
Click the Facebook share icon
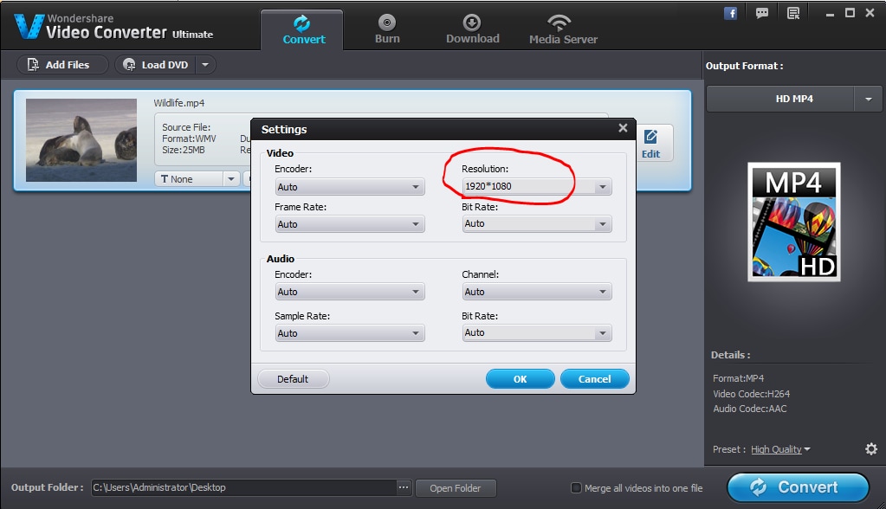(x=730, y=13)
